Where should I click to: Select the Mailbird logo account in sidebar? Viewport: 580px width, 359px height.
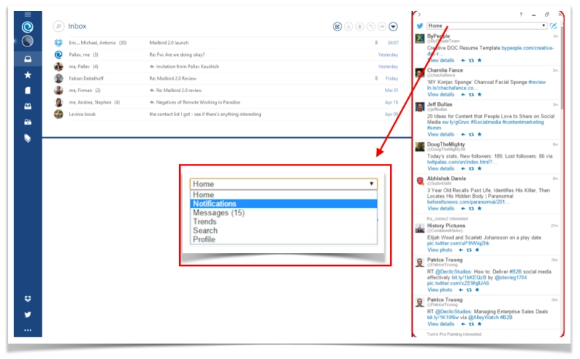coord(28,27)
